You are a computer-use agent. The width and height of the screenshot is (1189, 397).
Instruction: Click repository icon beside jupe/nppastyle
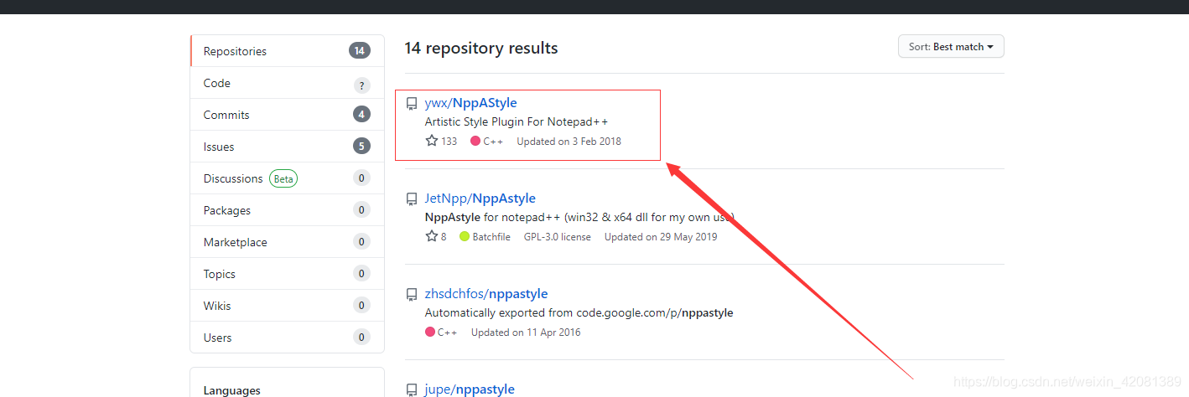pyautogui.click(x=412, y=390)
